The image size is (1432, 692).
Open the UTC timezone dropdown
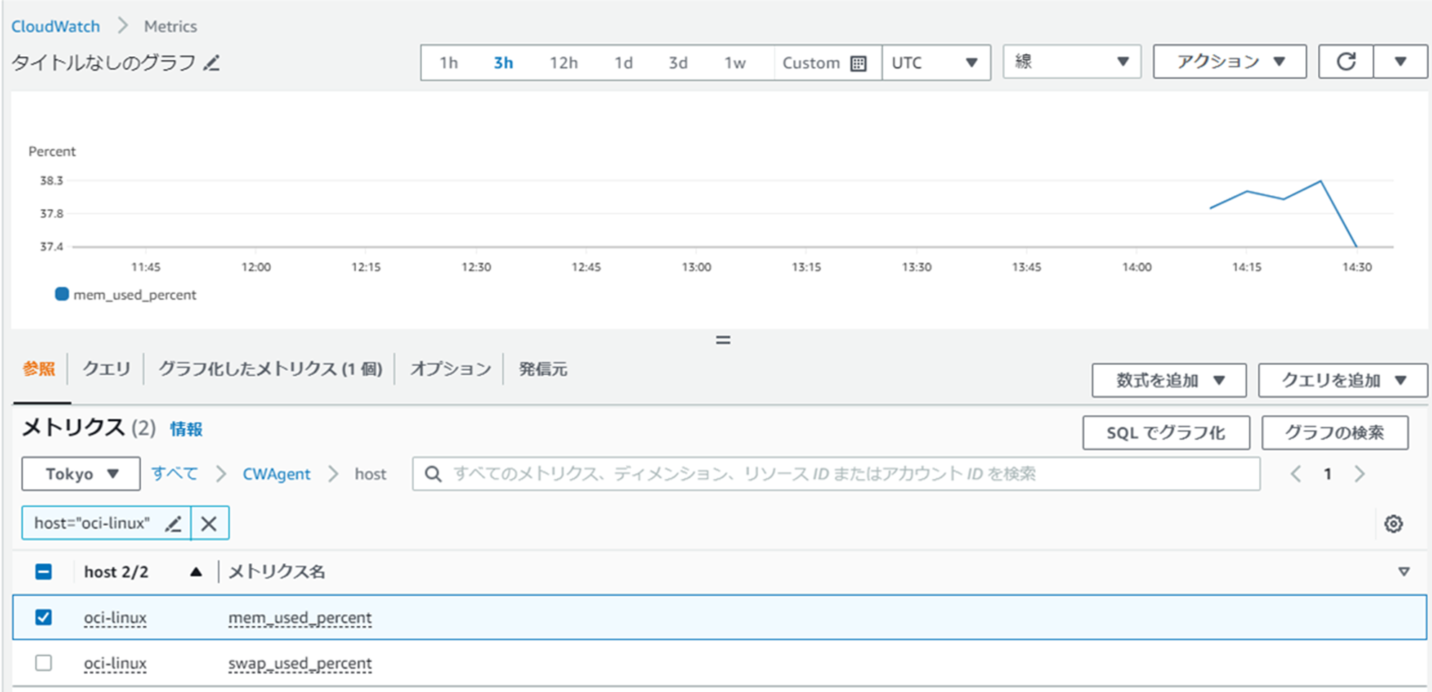(x=936, y=63)
